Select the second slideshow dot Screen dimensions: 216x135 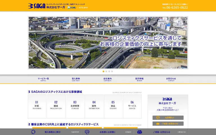tap(106, 71)
